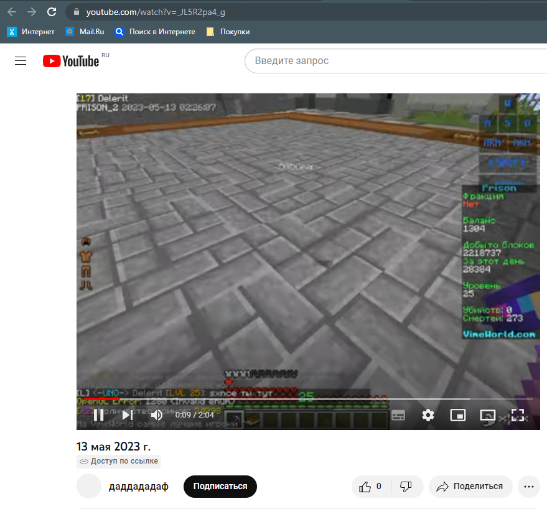Open the Интернет bookmark

point(30,32)
